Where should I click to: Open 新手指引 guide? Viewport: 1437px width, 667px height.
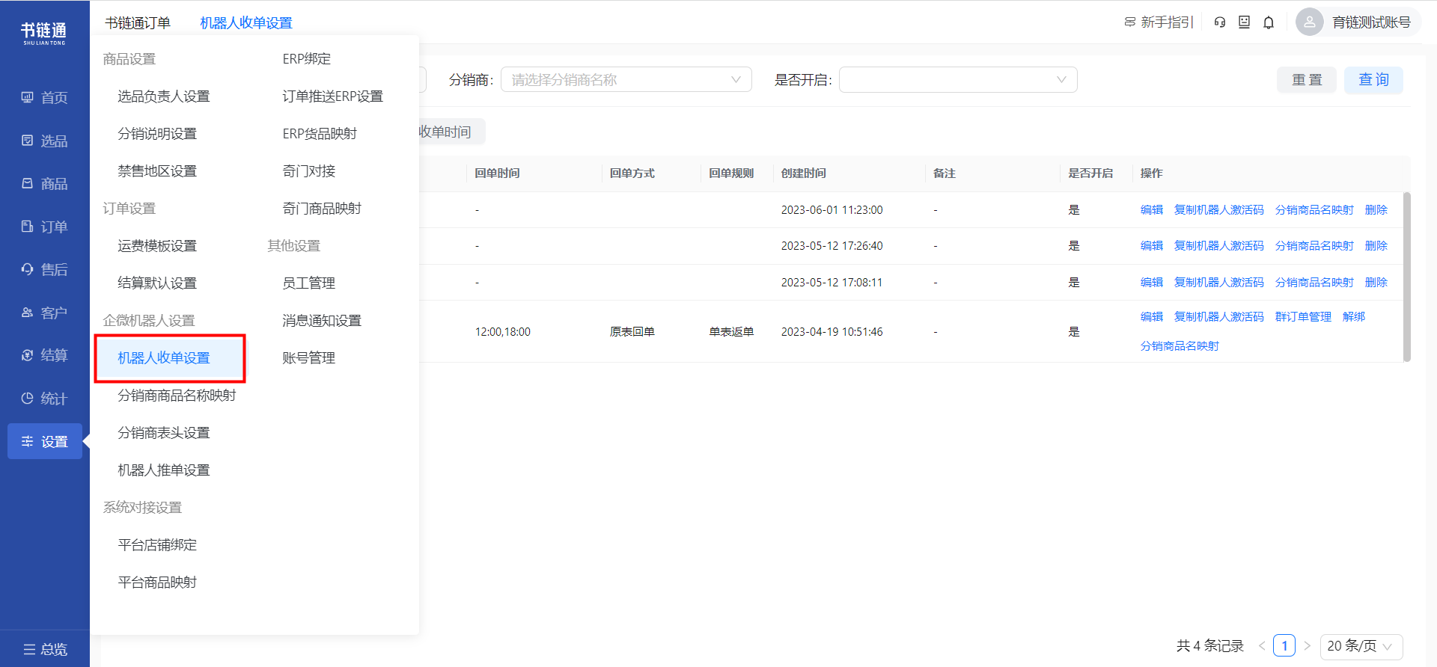[x=1159, y=22]
